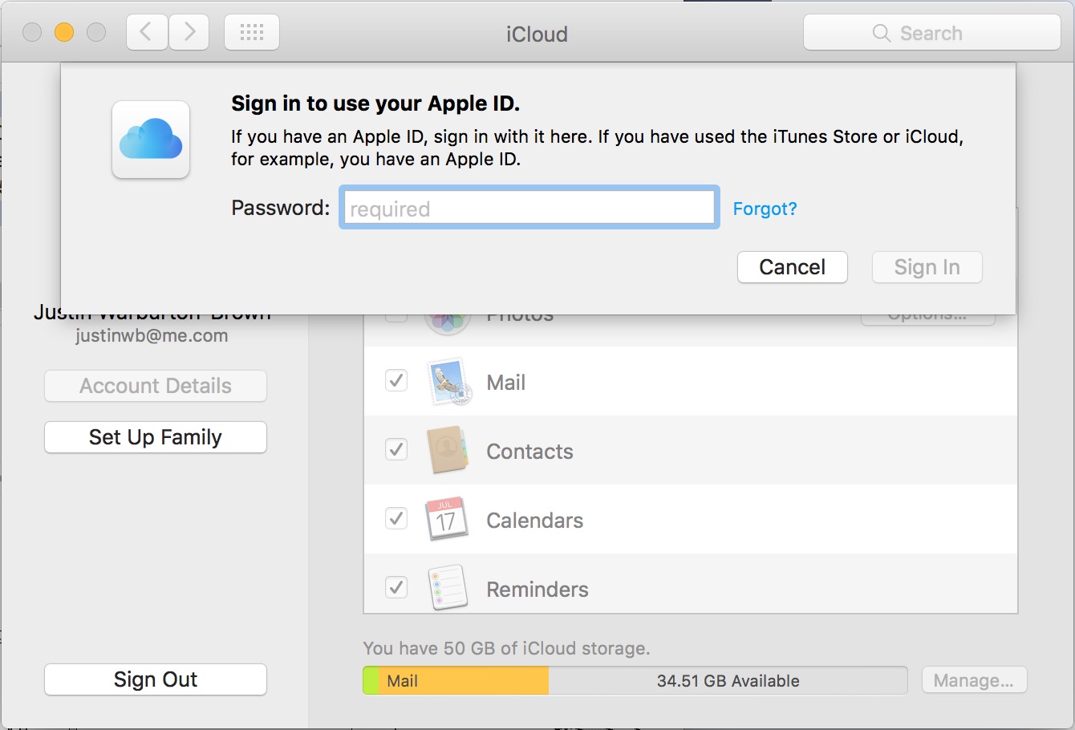Click the Forgot? password link

765,209
